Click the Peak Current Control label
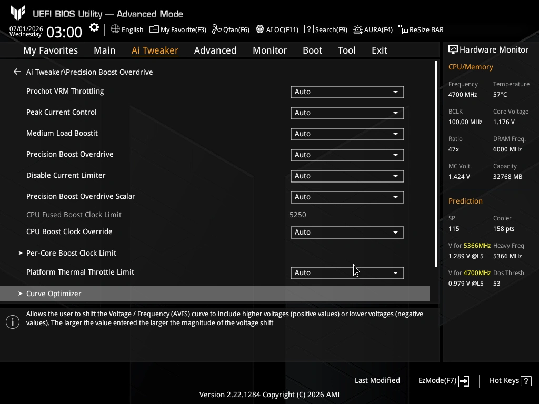Viewport: 539px width, 404px height. point(62,112)
